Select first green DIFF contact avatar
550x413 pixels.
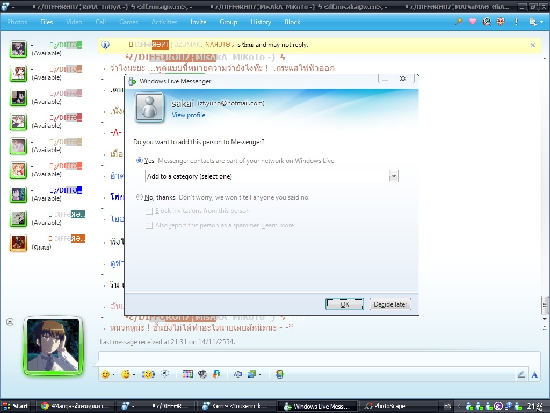[x=18, y=49]
